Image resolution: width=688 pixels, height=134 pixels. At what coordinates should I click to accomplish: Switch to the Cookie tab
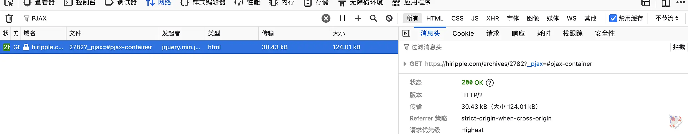463,33
